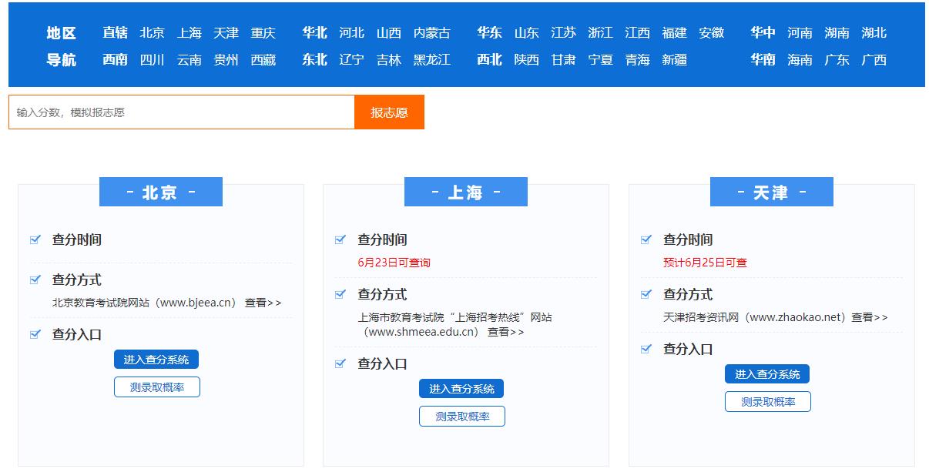
Task: Select 天津 in the region navigation bar
Action: [x=226, y=33]
